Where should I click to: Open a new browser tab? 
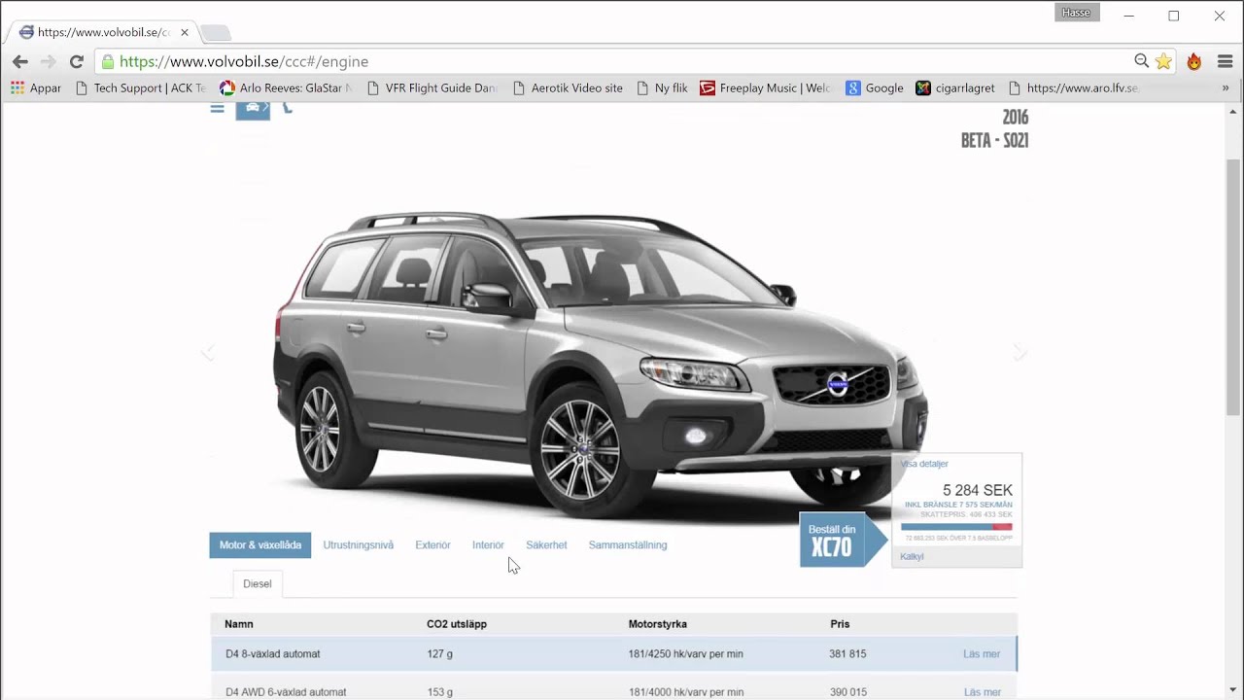click(x=215, y=33)
